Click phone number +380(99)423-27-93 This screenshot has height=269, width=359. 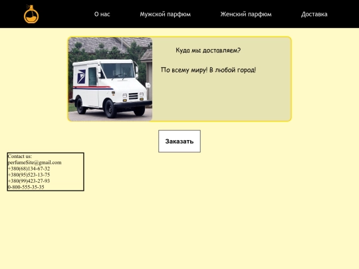click(x=29, y=181)
